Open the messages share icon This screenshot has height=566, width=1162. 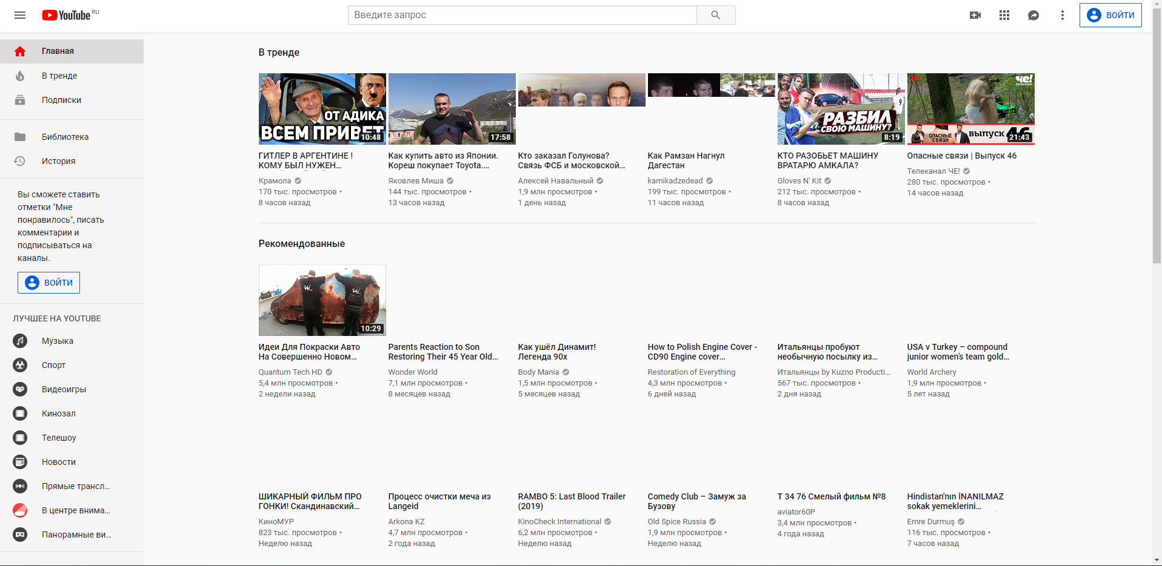pos(1033,15)
